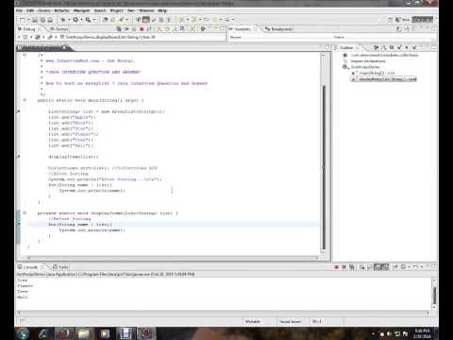Click the editor horizontal scrollbar
This screenshot has width=453, height=340.
tap(172, 258)
